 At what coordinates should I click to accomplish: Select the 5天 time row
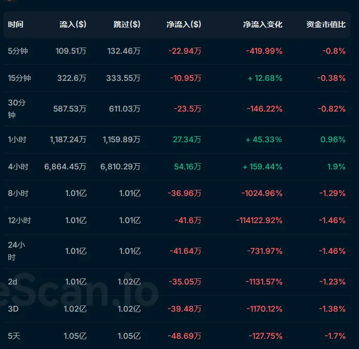click(177, 336)
